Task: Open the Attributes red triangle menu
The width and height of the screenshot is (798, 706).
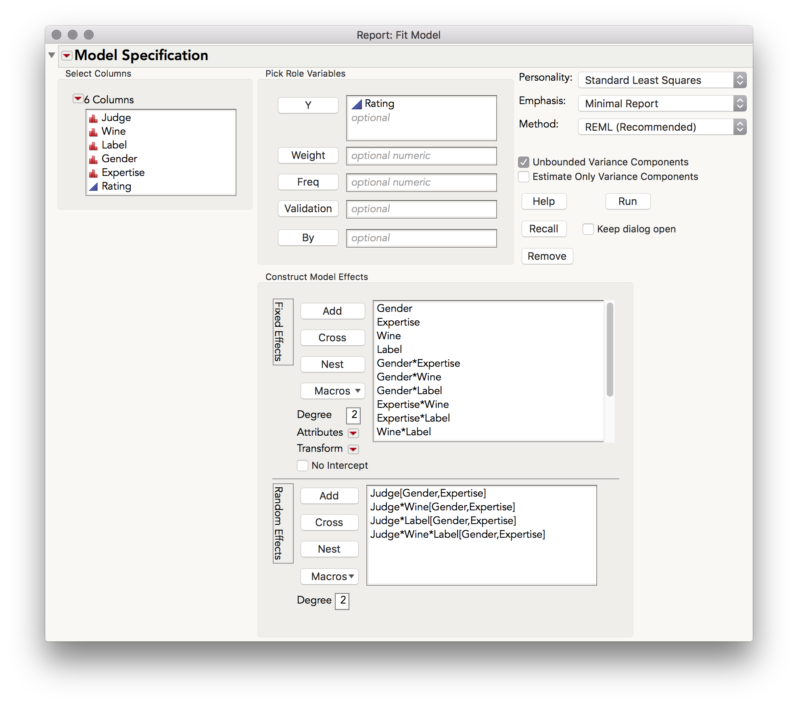Action: click(353, 433)
